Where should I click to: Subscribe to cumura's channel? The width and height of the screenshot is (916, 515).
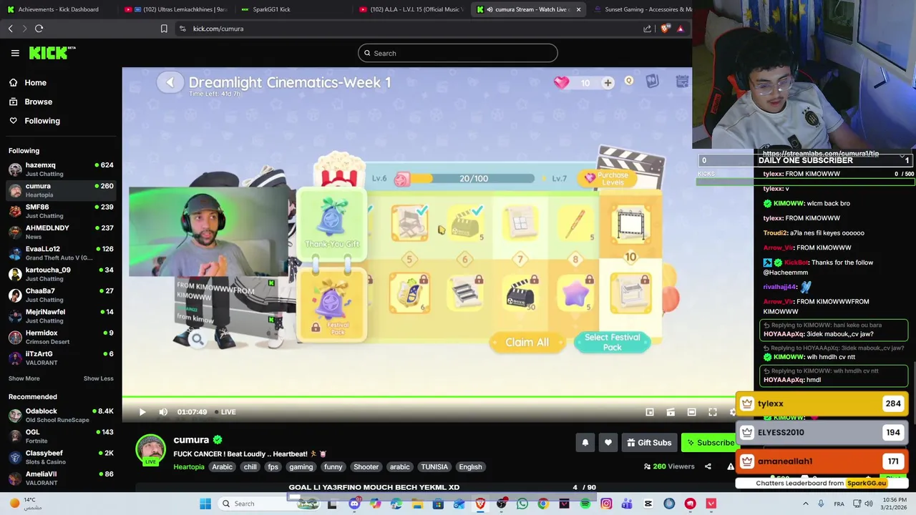[709, 443]
